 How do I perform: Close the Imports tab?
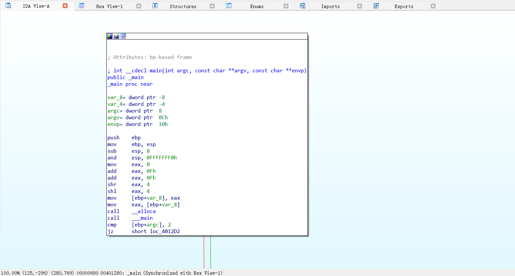360,6
